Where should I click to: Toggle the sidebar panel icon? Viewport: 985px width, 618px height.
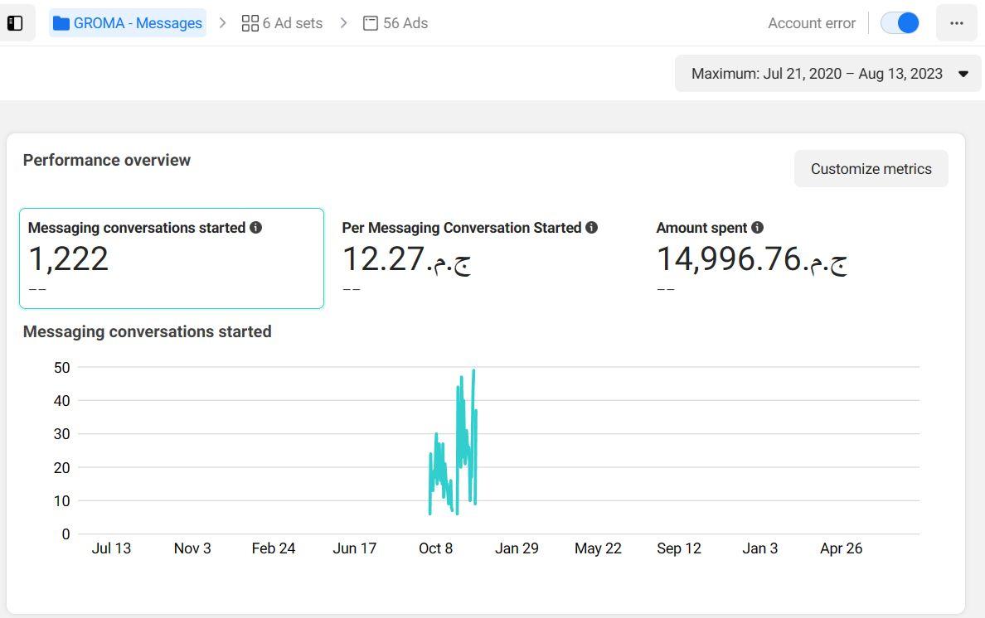click(15, 23)
